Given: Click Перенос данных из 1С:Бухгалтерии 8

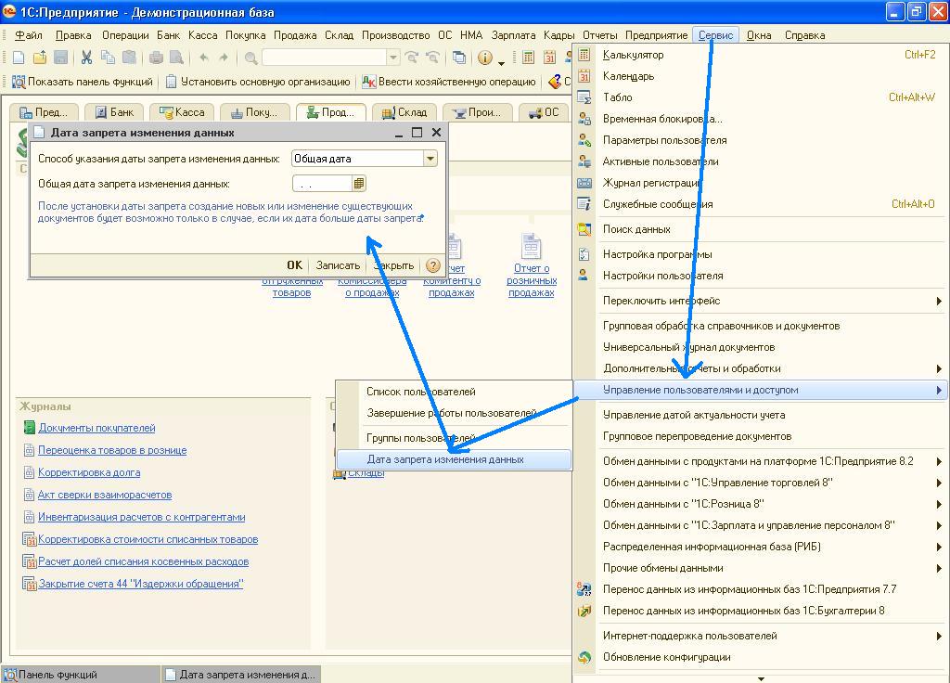Looking at the screenshot, I should click(761, 611).
